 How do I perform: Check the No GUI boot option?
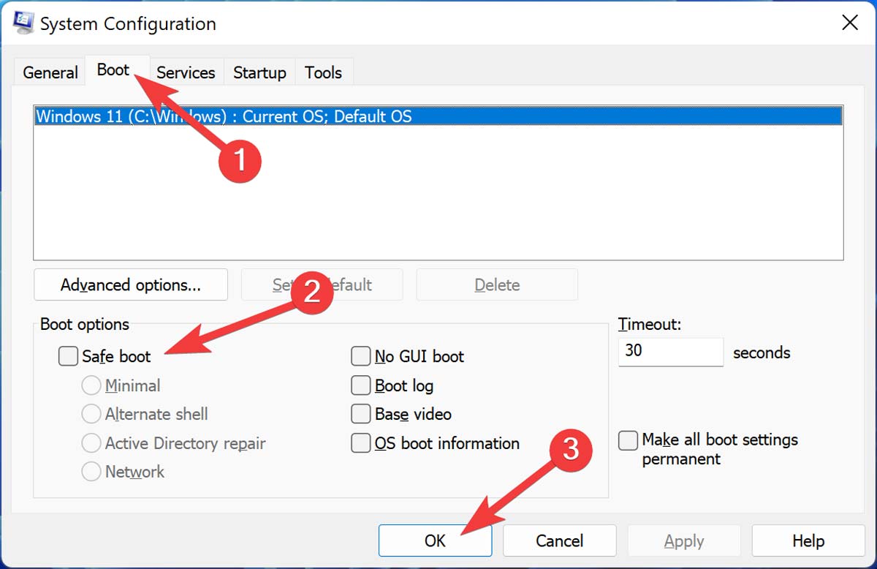coord(360,356)
